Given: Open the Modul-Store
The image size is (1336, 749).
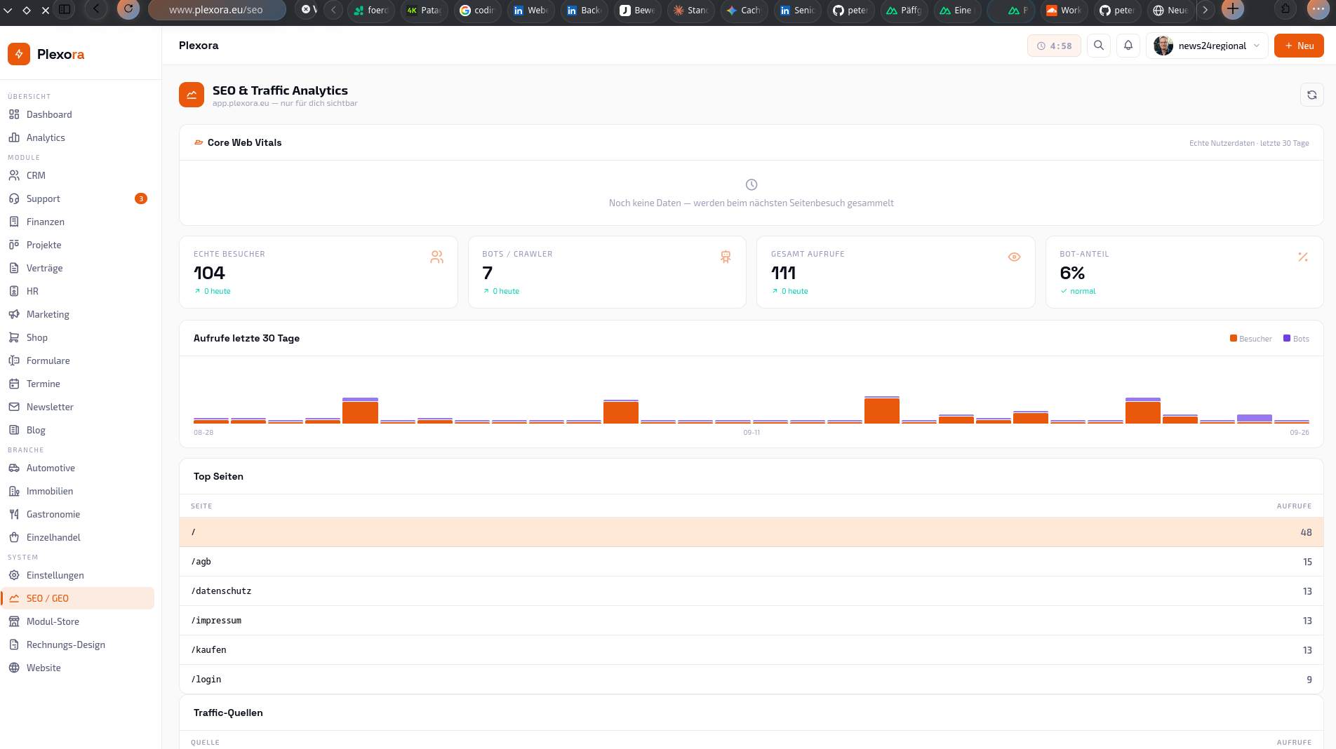Looking at the screenshot, I should (x=77, y=621).
